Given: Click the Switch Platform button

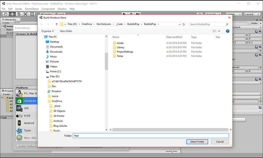Looking at the screenshot, I should click(x=27, y=146).
